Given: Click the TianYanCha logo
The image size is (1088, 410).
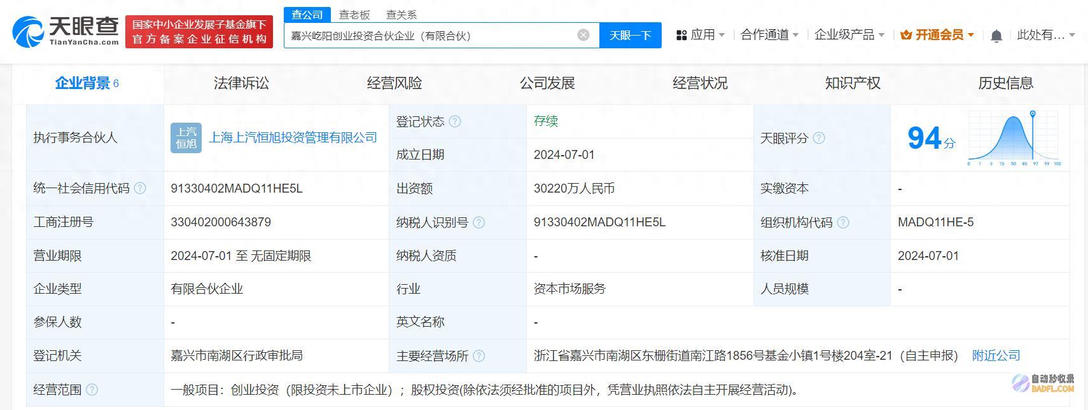Looking at the screenshot, I should click(66, 31).
